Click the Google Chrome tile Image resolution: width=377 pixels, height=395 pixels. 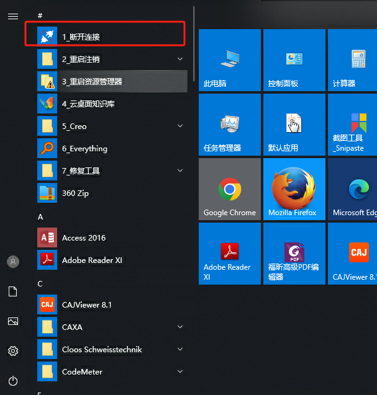click(230, 189)
